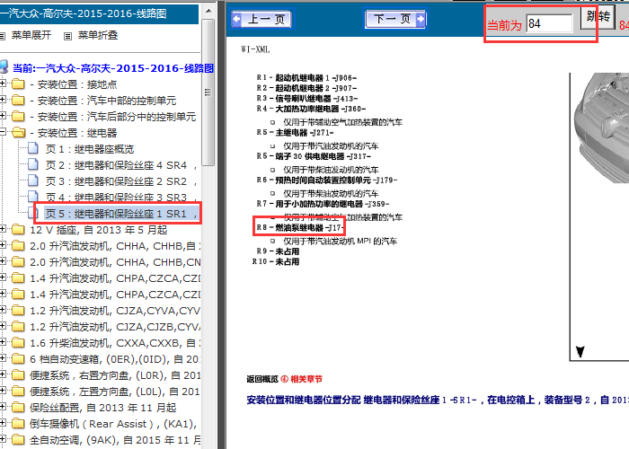This screenshot has height=449, width=629.
Task: Expand the 倒车摄像机 Rear Assist node
Action: pos(3,423)
